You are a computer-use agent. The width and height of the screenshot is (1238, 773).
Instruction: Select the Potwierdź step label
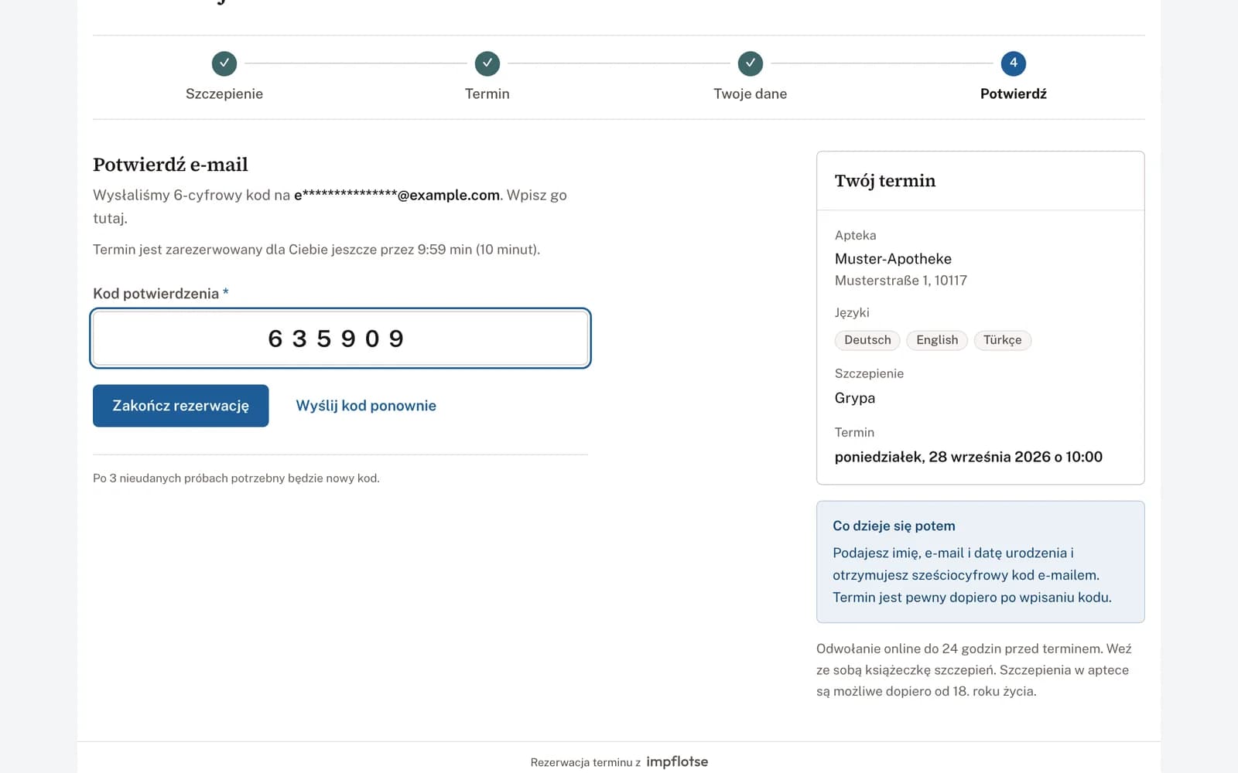(1014, 94)
